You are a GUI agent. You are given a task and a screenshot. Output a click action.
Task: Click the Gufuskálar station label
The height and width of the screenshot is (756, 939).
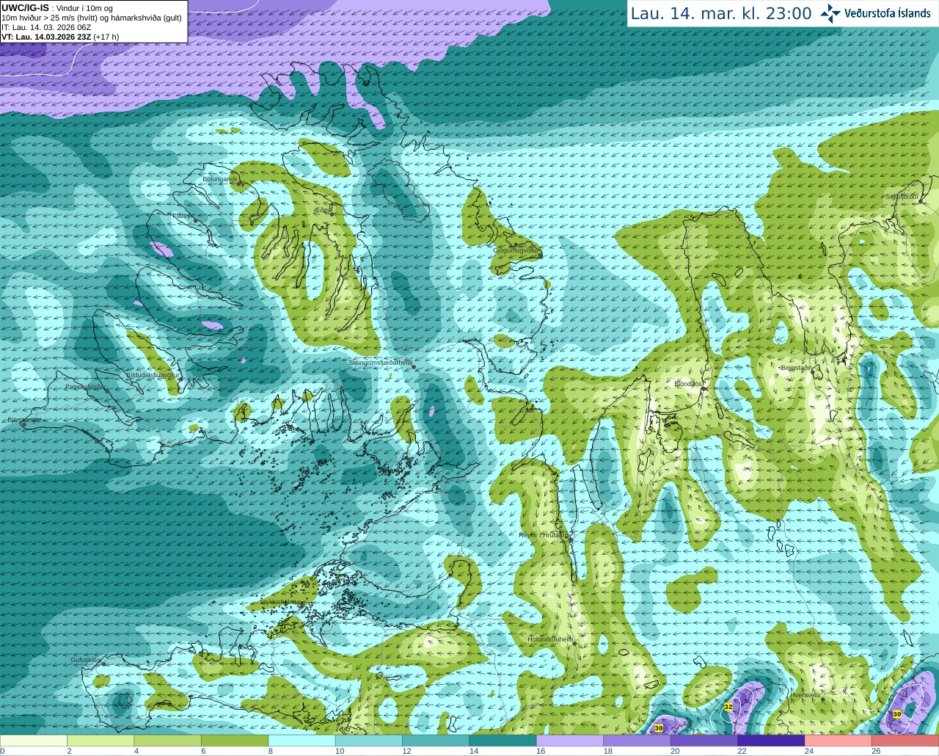(x=85, y=660)
